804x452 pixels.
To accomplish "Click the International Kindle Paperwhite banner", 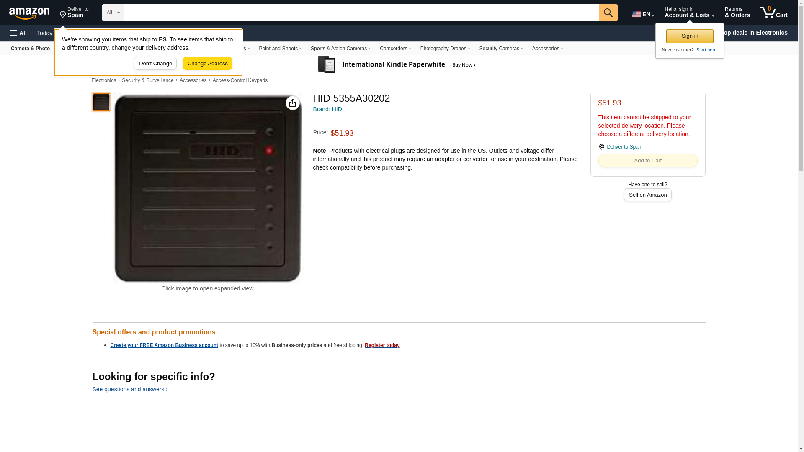I will (x=397, y=65).
